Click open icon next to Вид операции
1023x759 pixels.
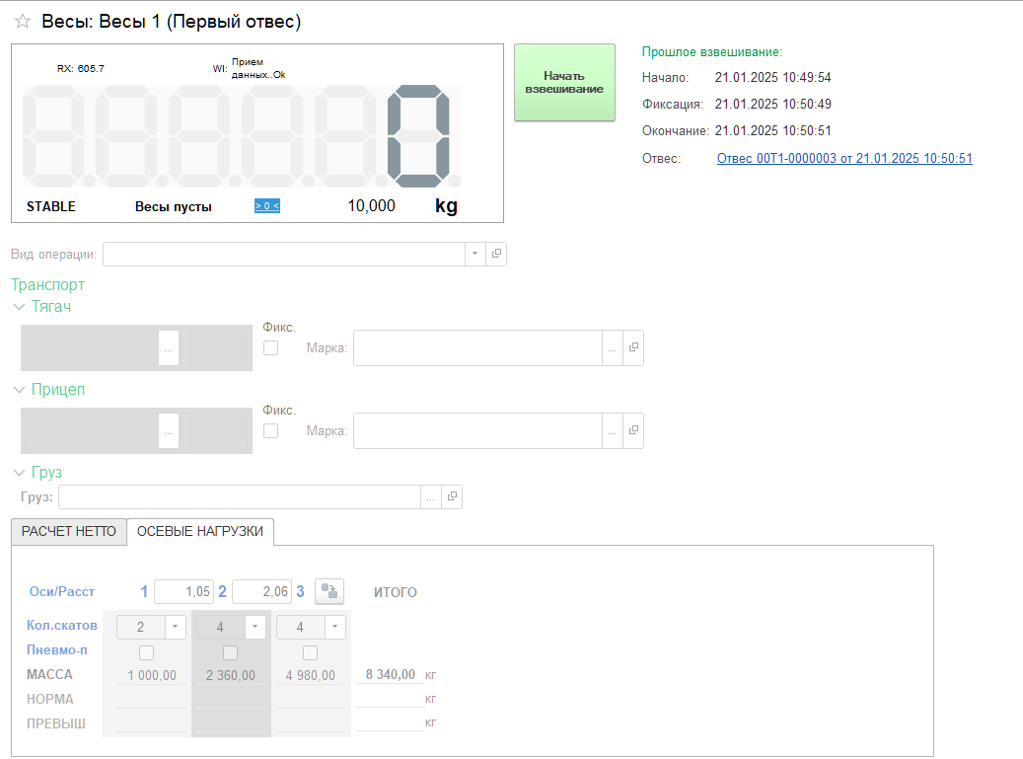(x=496, y=255)
